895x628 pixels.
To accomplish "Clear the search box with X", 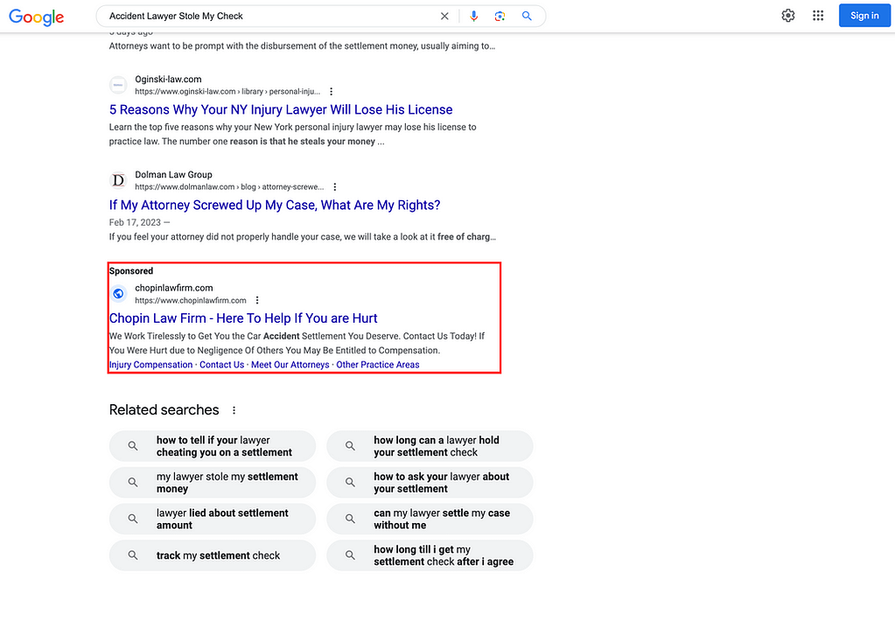I will (x=444, y=16).
